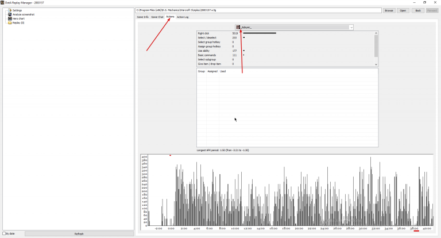Click the Back button
The image size is (441, 238).
(418, 10)
